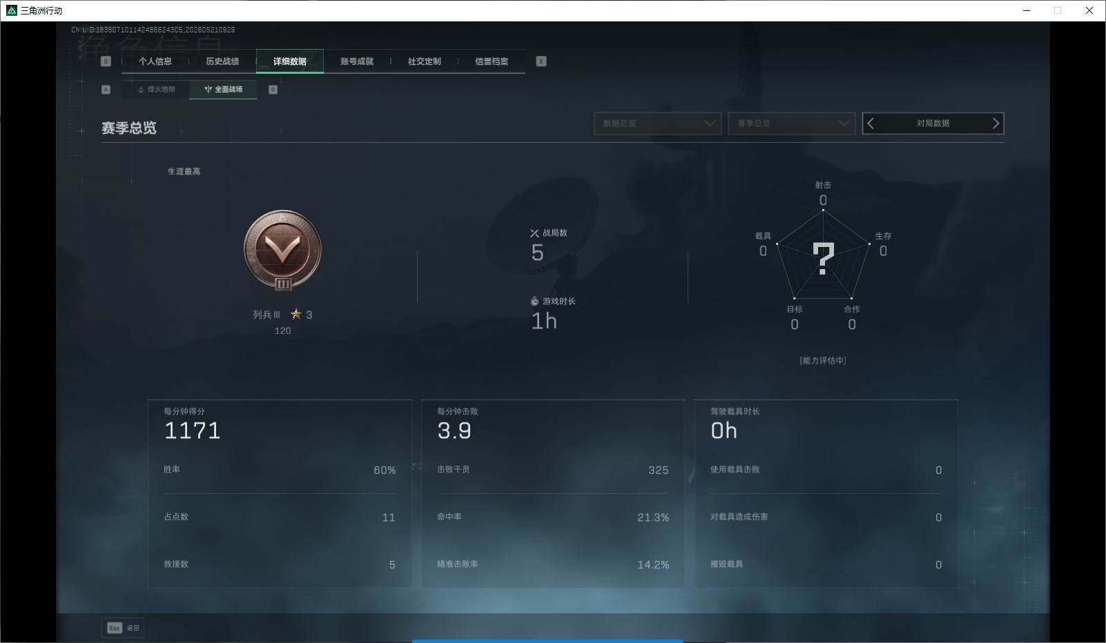Click the crossed swords icon beside 战局数
This screenshot has width=1106, height=643.
click(x=534, y=233)
